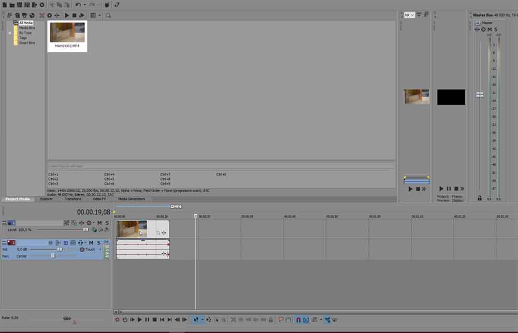Click Stop in the timeline transport bar

tap(154, 320)
